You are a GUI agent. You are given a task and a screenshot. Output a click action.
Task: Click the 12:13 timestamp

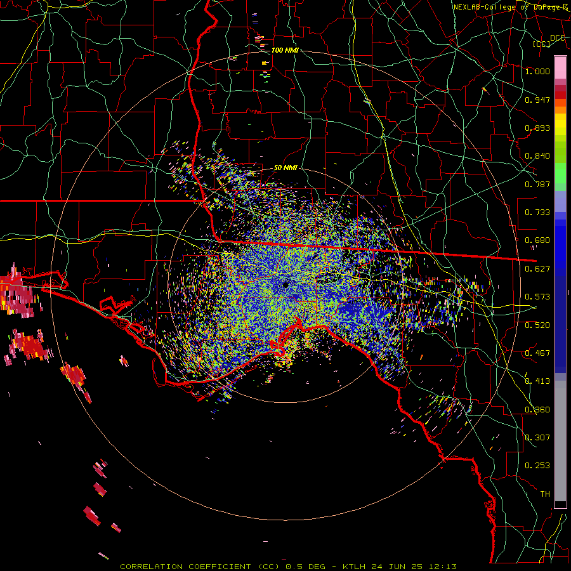pos(442,567)
